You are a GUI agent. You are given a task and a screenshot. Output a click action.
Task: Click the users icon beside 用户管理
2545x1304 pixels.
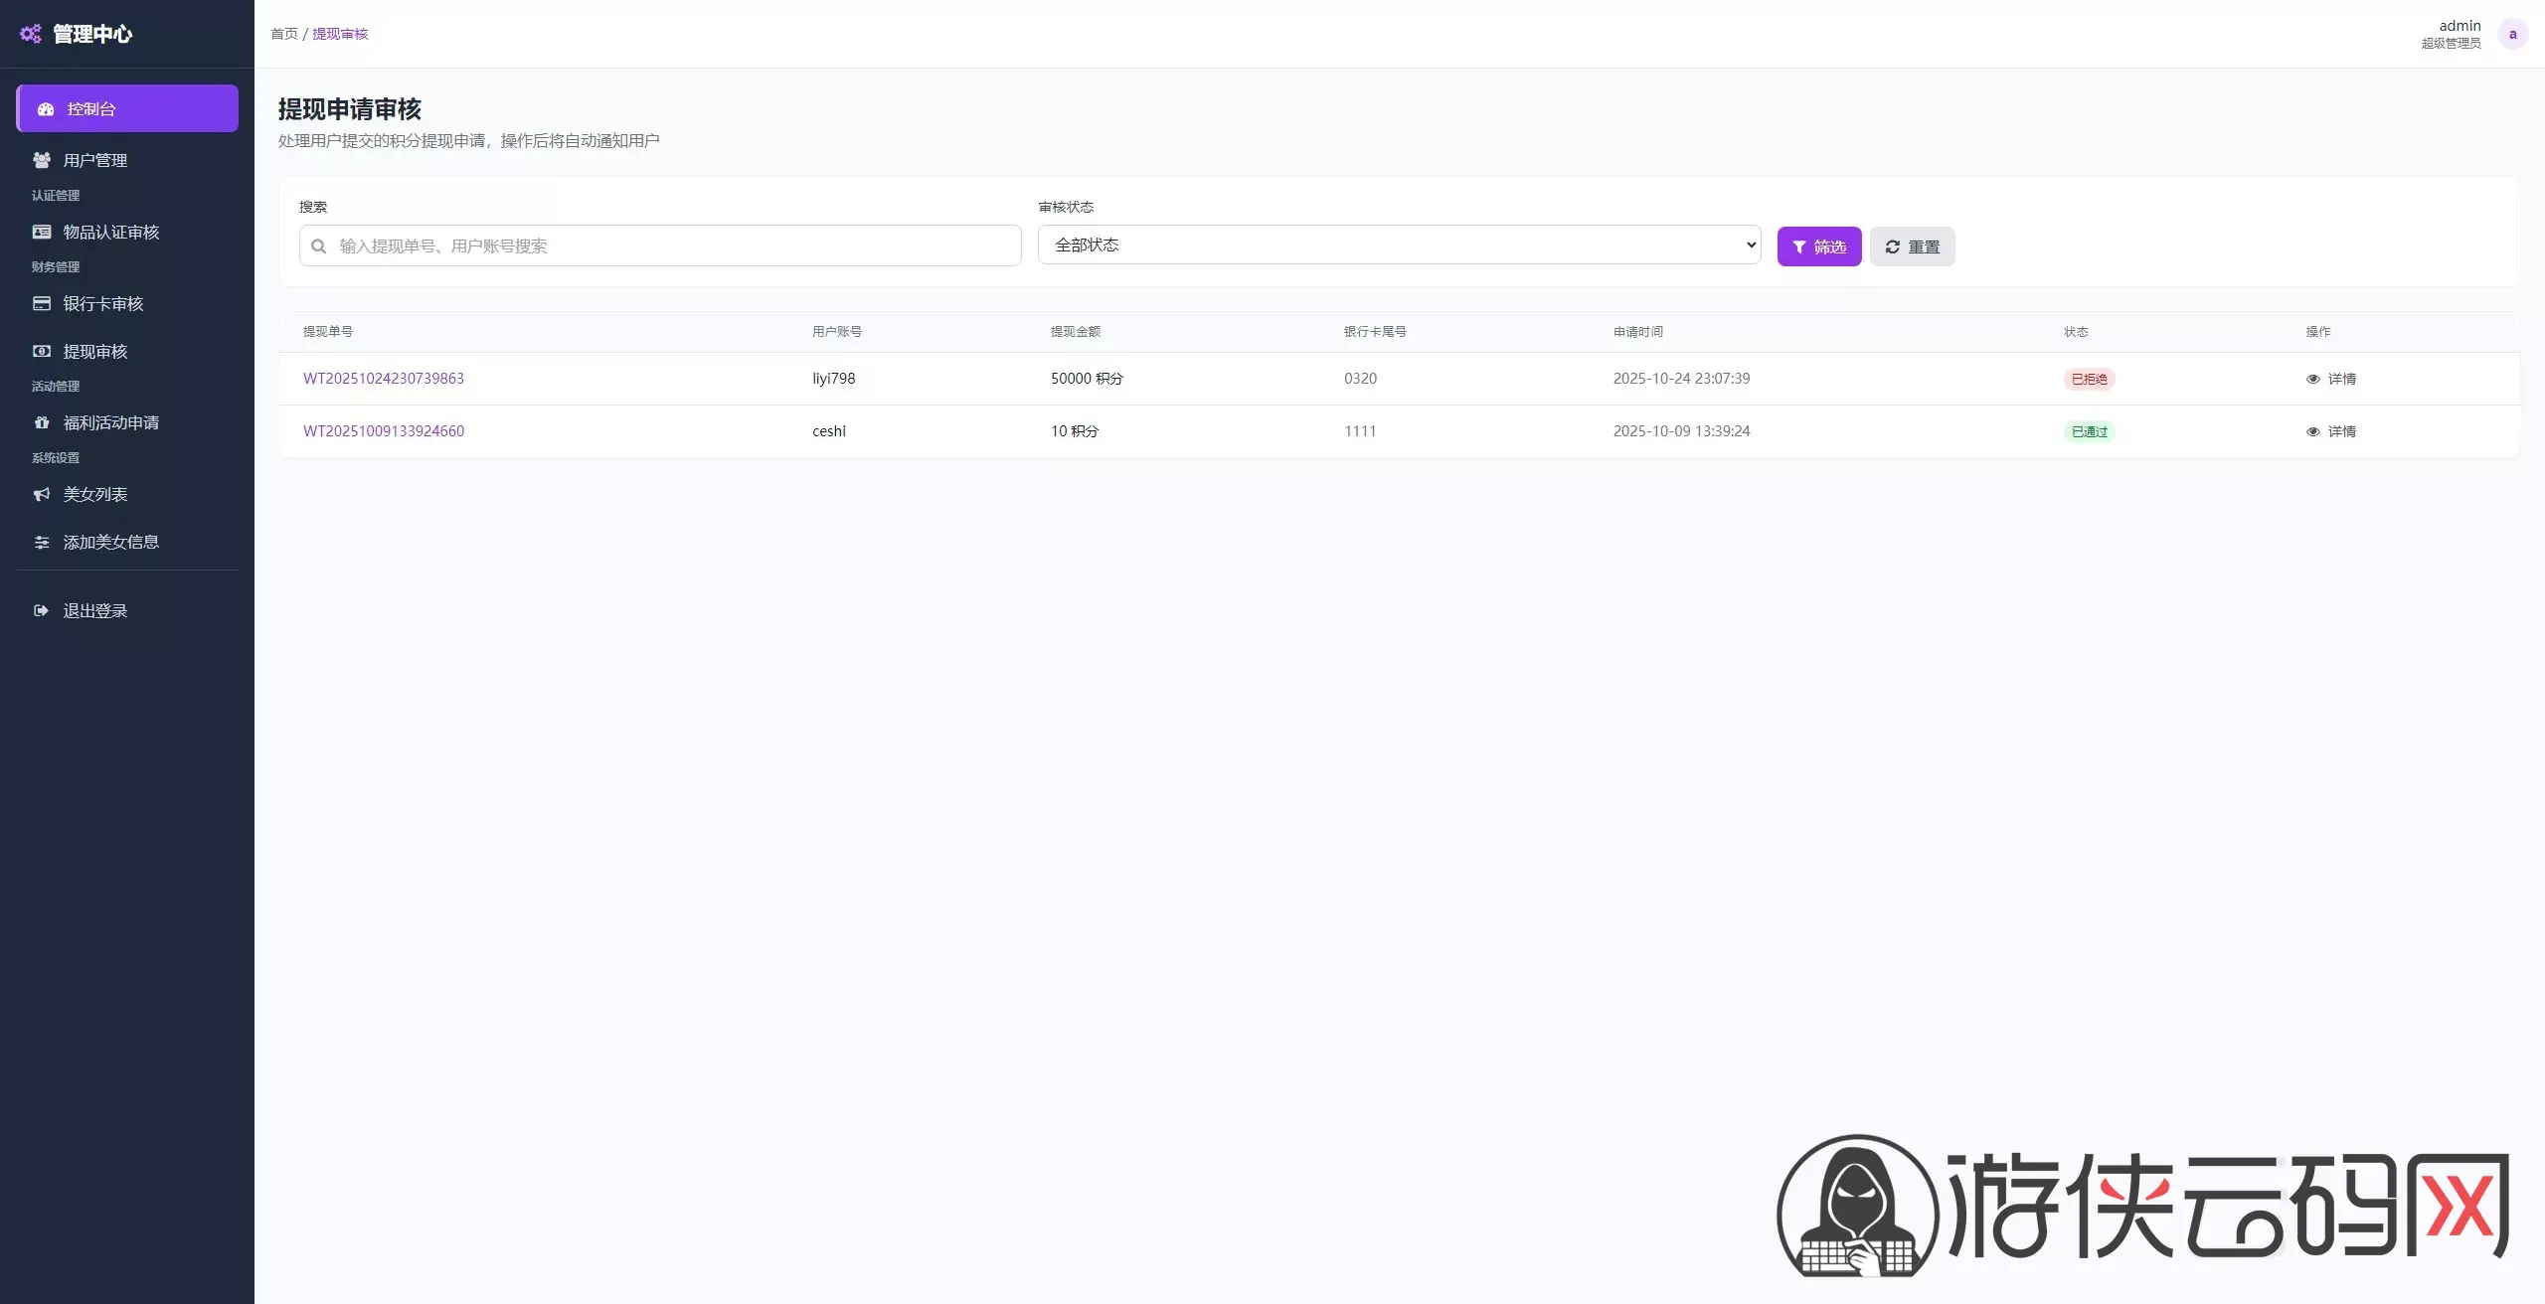pos(42,160)
